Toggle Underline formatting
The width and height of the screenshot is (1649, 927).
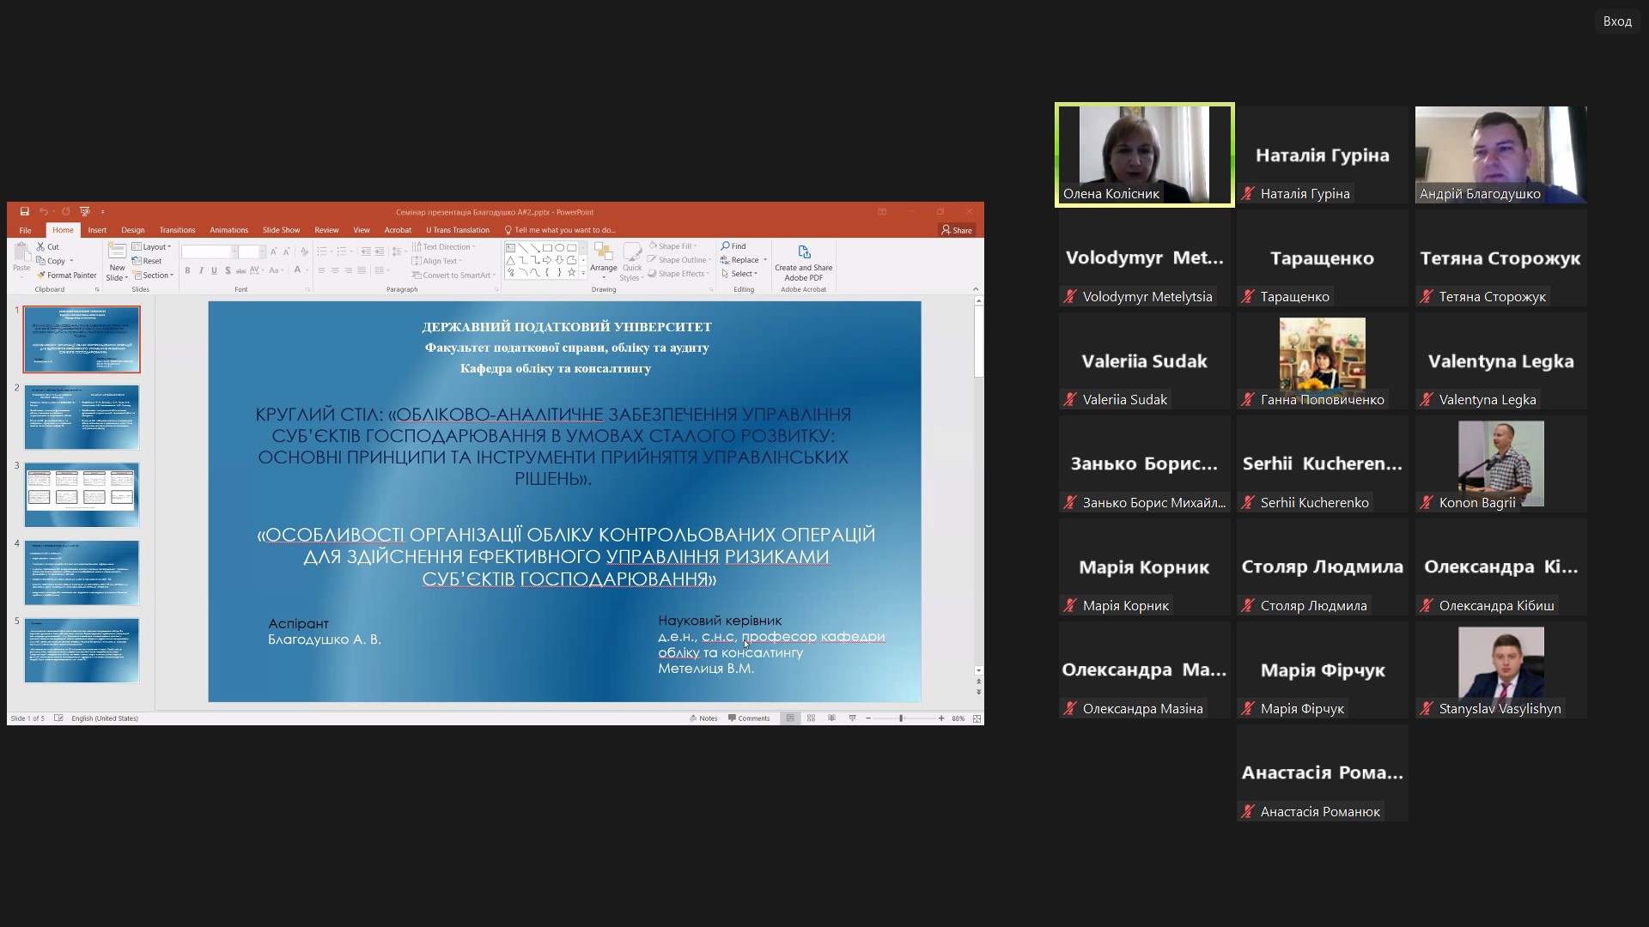(214, 270)
